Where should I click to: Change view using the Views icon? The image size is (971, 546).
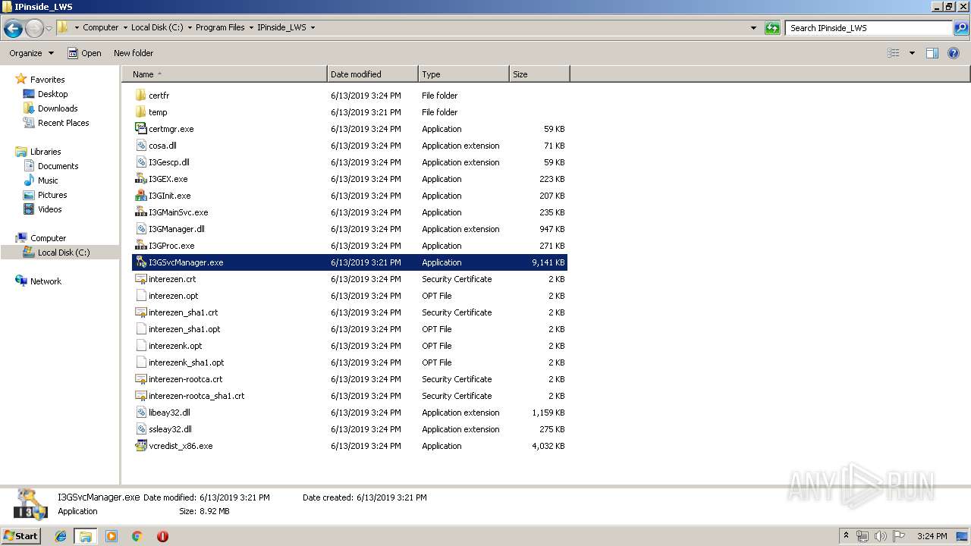[x=894, y=53]
